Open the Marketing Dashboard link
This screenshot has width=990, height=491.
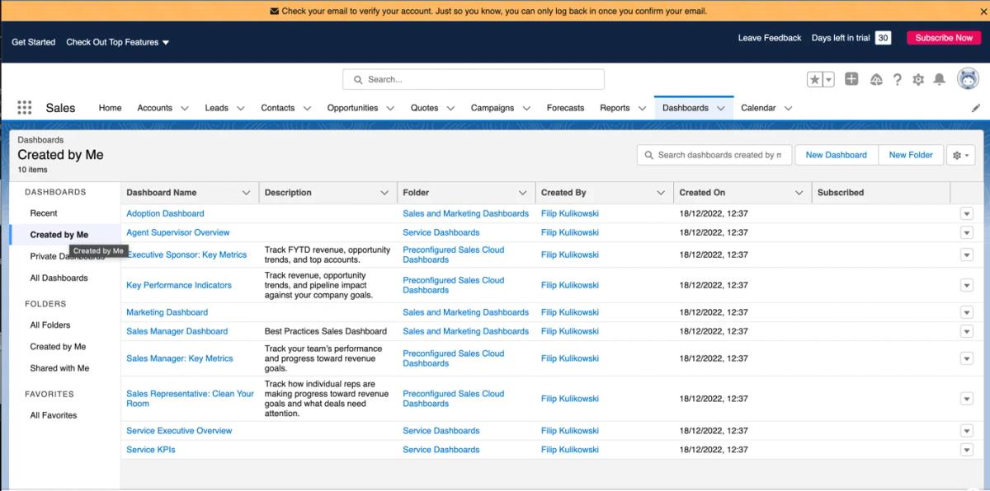tap(167, 312)
